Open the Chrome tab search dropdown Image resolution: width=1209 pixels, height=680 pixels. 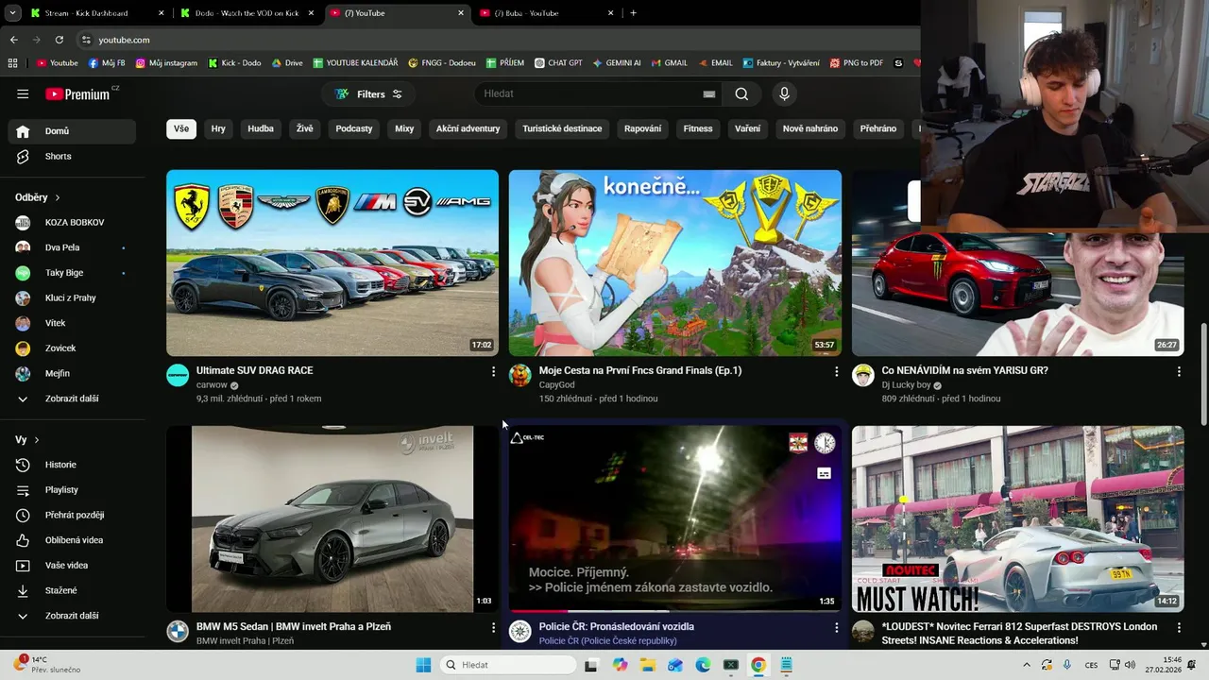[x=13, y=13]
